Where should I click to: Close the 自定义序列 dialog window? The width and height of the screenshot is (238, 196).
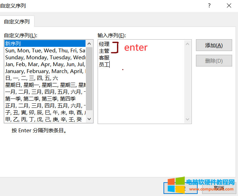(229, 6)
